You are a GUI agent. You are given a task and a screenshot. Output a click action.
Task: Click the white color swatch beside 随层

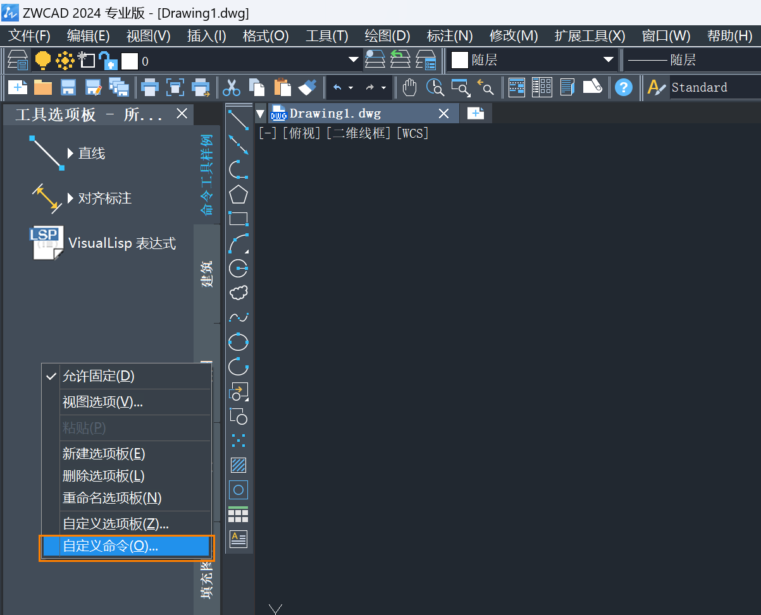(459, 60)
